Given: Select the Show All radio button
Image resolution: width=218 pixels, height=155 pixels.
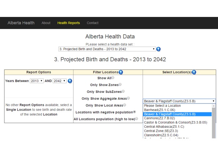Looking at the screenshot, I should click(113, 77).
